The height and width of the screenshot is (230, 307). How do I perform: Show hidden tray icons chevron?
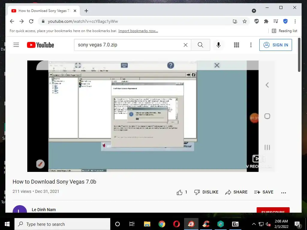click(x=254, y=224)
